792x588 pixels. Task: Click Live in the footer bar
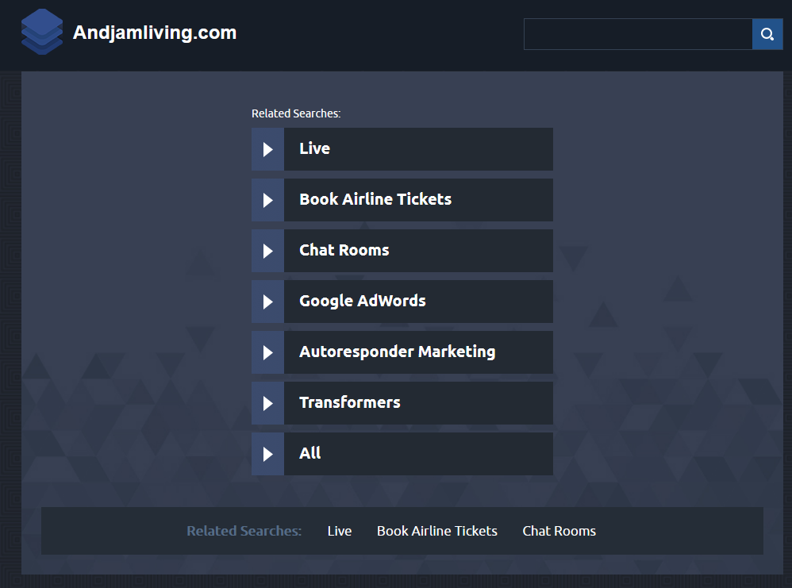340,531
